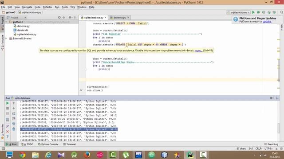This screenshot has width=284, height=159.
Task: Open the Navigate menu
Action: point(27,7)
